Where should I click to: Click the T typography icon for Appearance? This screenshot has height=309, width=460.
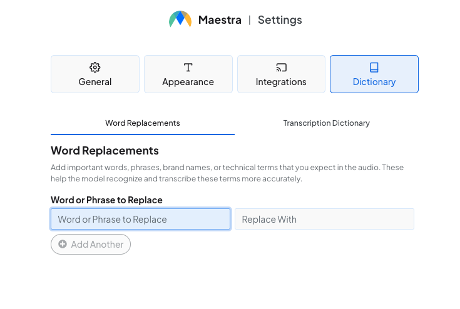click(188, 68)
